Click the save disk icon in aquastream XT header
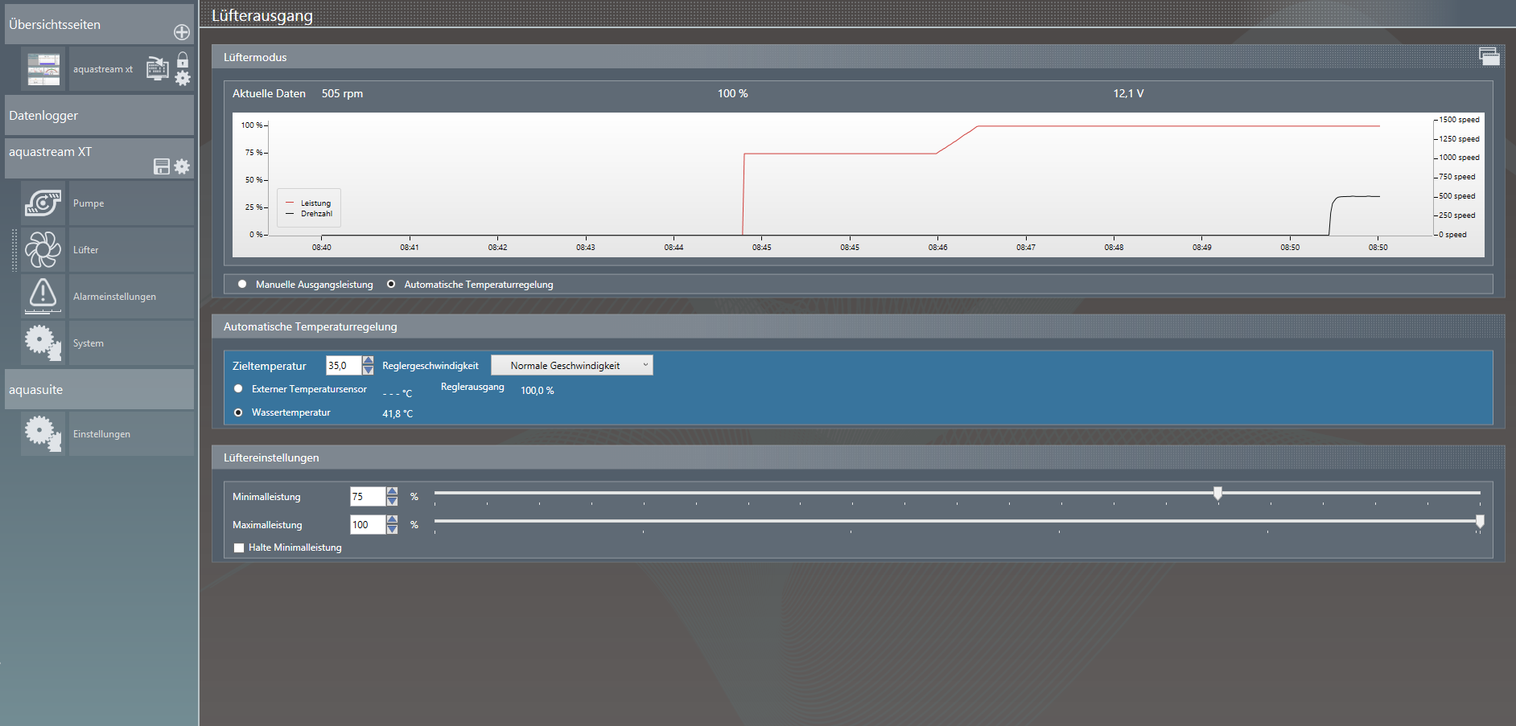 point(162,166)
